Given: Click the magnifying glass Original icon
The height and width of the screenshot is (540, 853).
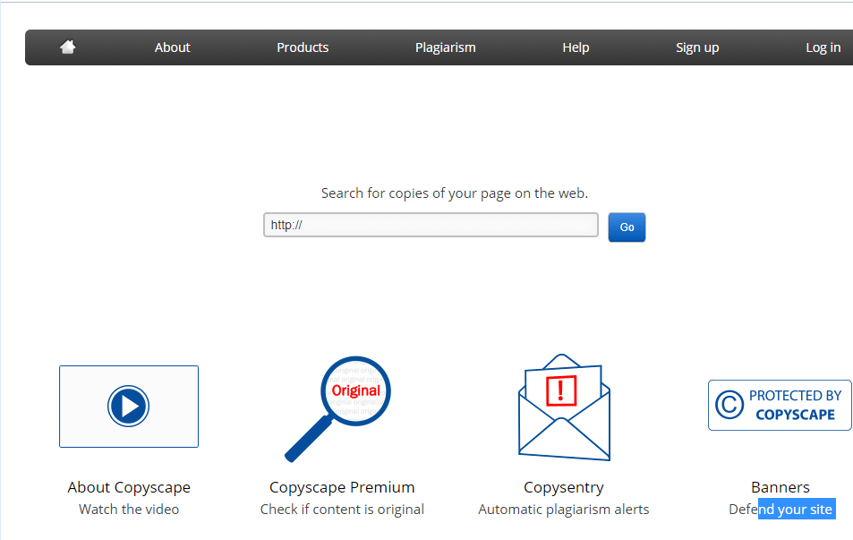Looking at the screenshot, I should (337, 409).
